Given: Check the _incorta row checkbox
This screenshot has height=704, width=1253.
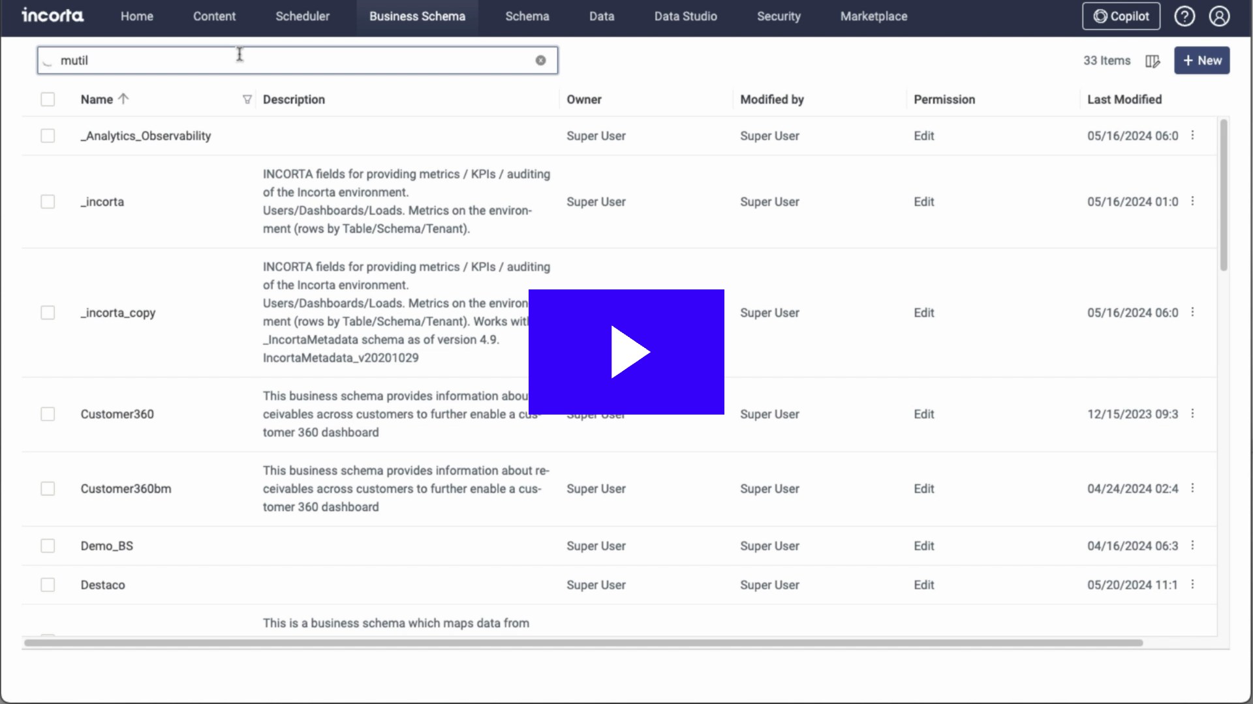Looking at the screenshot, I should 48,201.
